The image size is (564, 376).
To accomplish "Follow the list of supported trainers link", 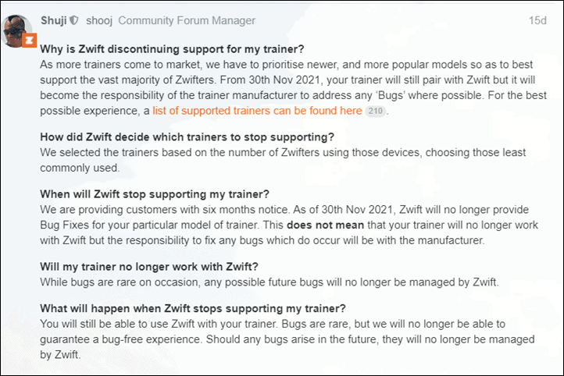I will (x=257, y=111).
